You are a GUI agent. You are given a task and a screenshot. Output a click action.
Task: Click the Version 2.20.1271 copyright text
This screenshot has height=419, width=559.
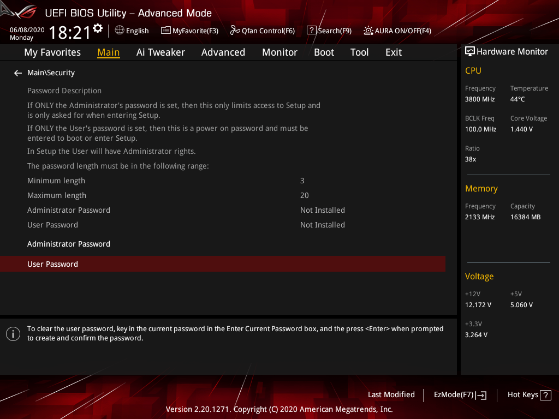279,409
